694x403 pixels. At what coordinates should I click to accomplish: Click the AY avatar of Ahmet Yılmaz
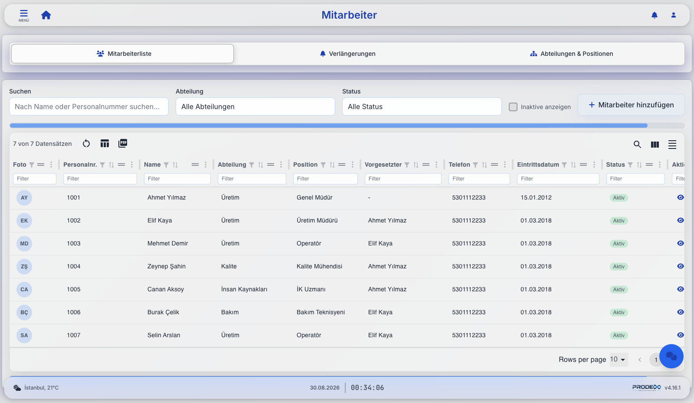tap(24, 198)
